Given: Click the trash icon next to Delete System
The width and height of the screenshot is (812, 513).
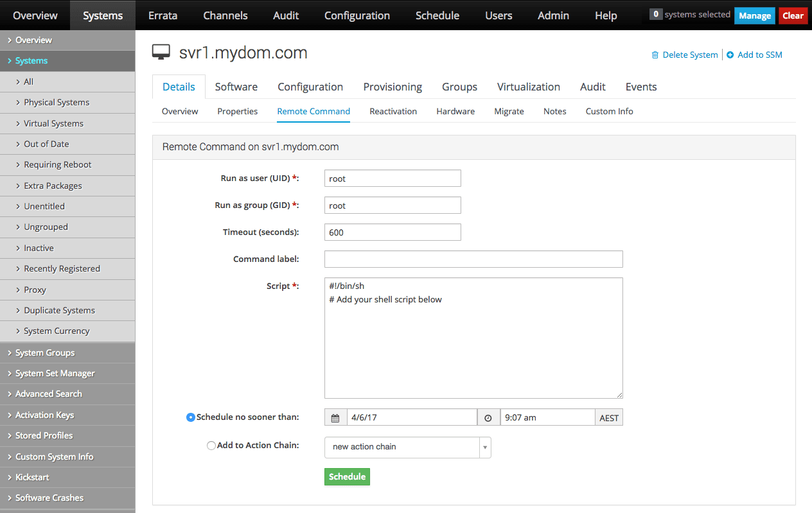Looking at the screenshot, I should (x=655, y=55).
